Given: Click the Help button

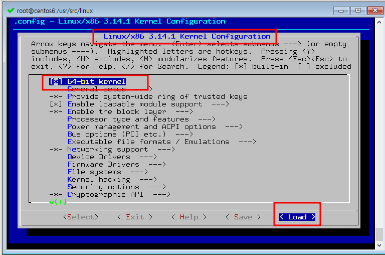Looking at the screenshot, I should [189, 217].
